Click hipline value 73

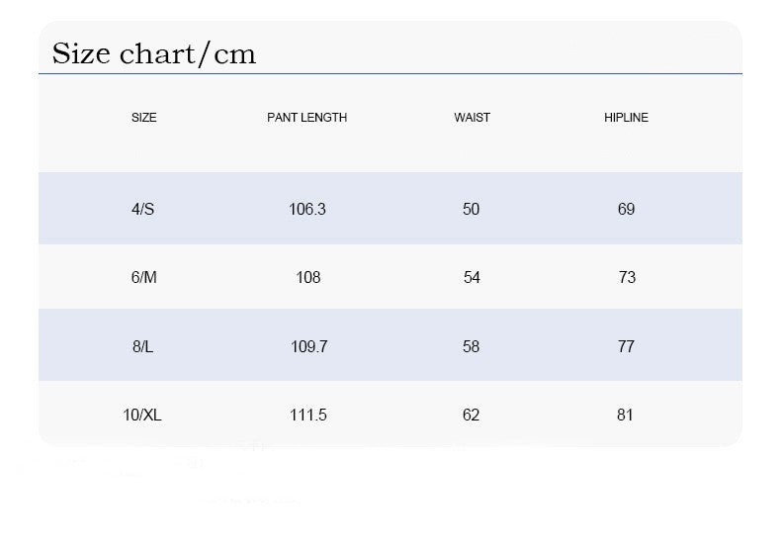pyautogui.click(x=627, y=277)
